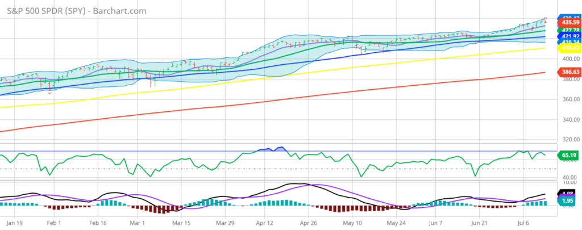The image size is (582, 230).
Task: Click the 'Mar 29' date axis label
Action: point(224,224)
